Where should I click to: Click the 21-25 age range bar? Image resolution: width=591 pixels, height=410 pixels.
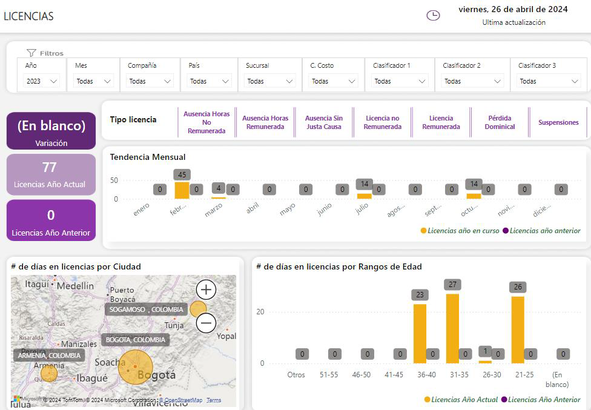[518, 329]
